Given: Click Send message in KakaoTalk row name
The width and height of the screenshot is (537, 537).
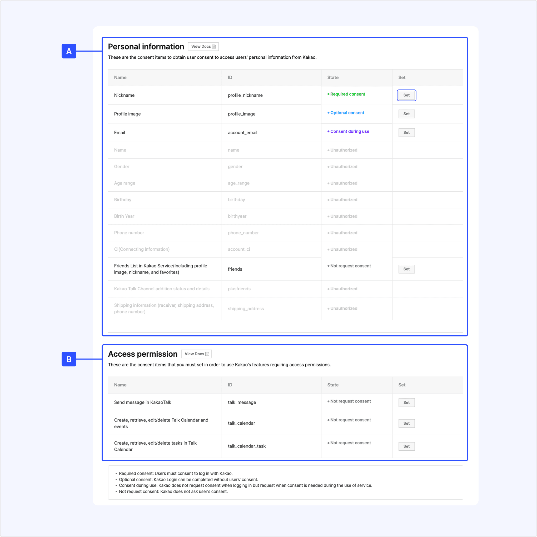Looking at the screenshot, I should (143, 402).
